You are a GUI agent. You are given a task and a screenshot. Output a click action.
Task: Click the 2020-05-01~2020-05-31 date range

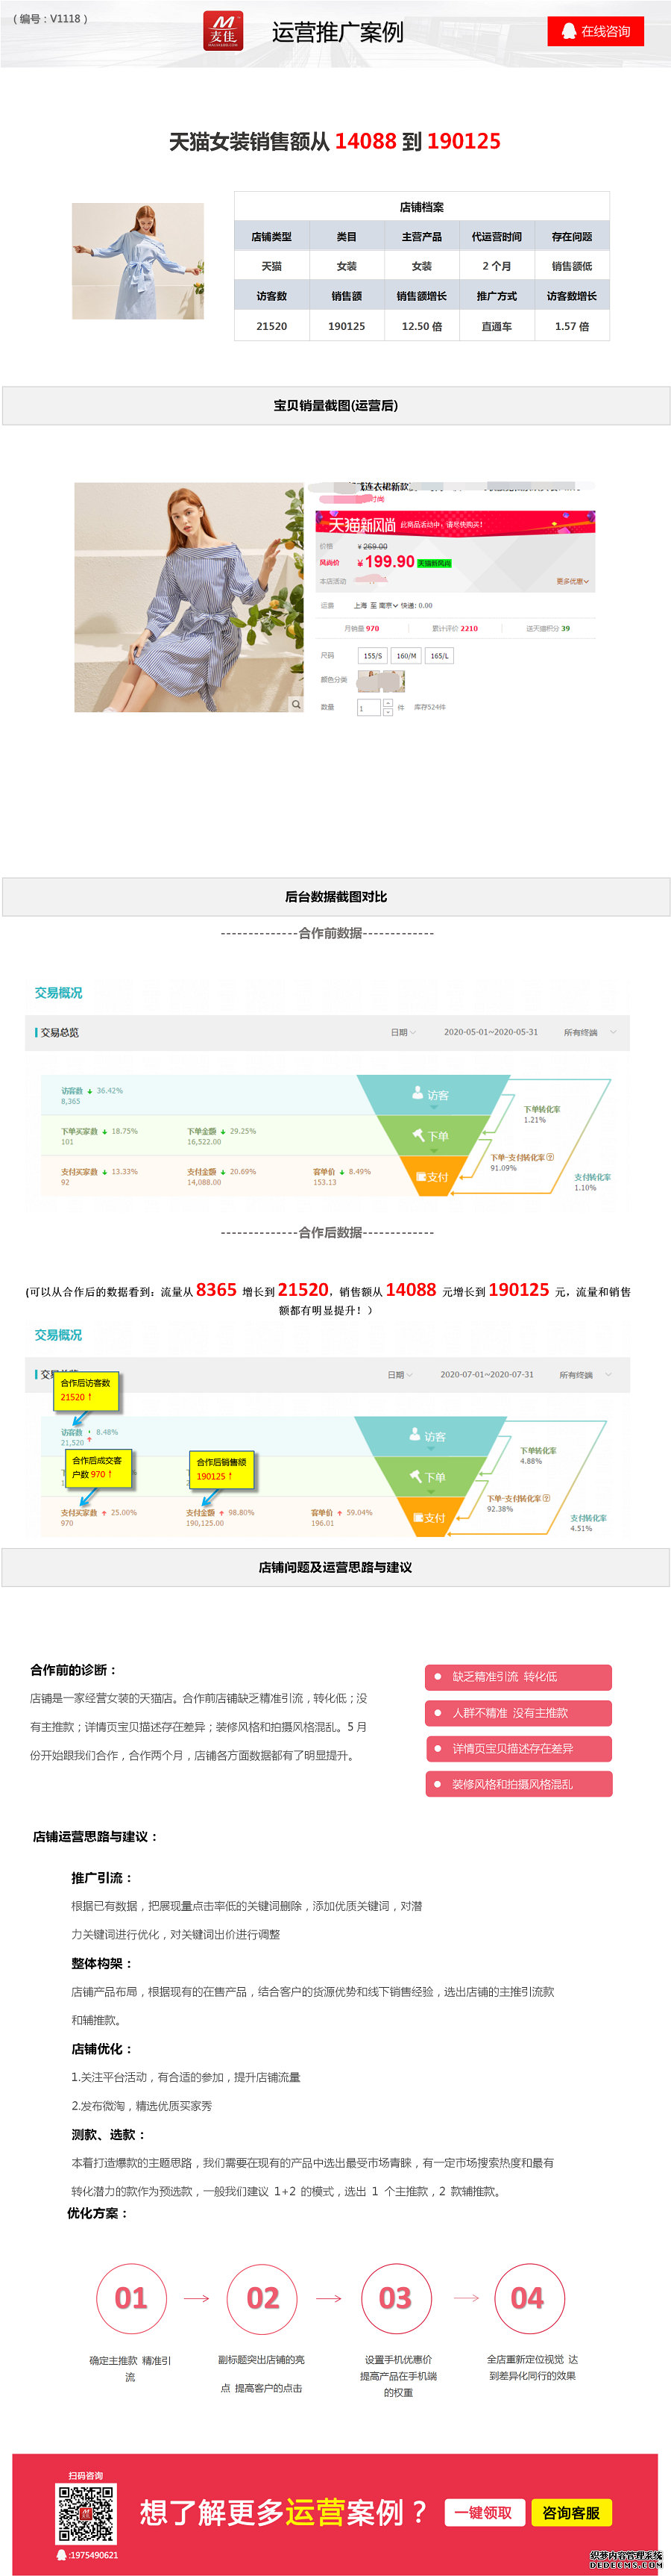(x=491, y=1032)
